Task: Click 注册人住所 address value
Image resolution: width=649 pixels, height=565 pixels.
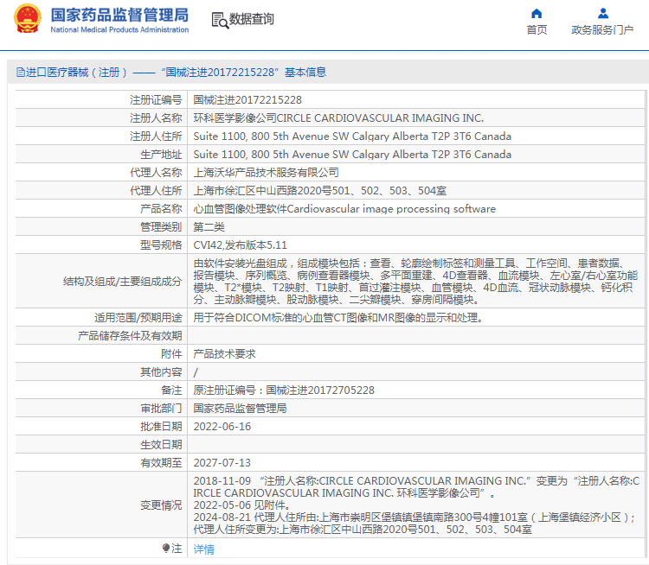Action: pos(352,136)
